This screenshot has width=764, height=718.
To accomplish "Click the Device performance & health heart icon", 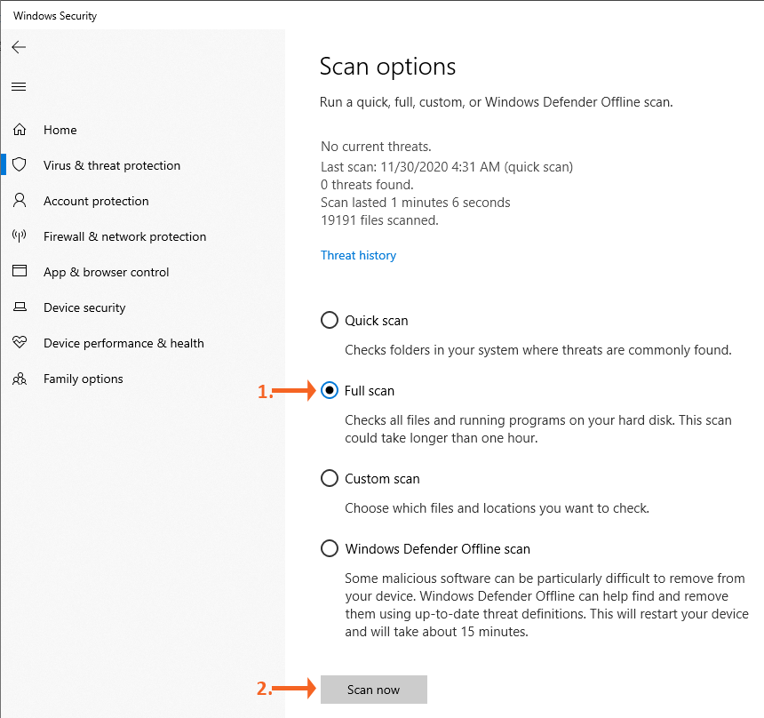I will point(20,343).
